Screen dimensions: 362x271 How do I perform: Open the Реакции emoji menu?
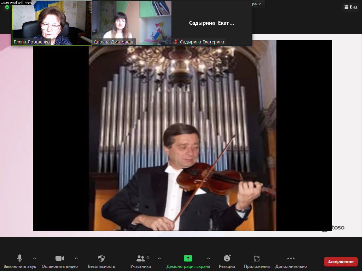pos(227,261)
